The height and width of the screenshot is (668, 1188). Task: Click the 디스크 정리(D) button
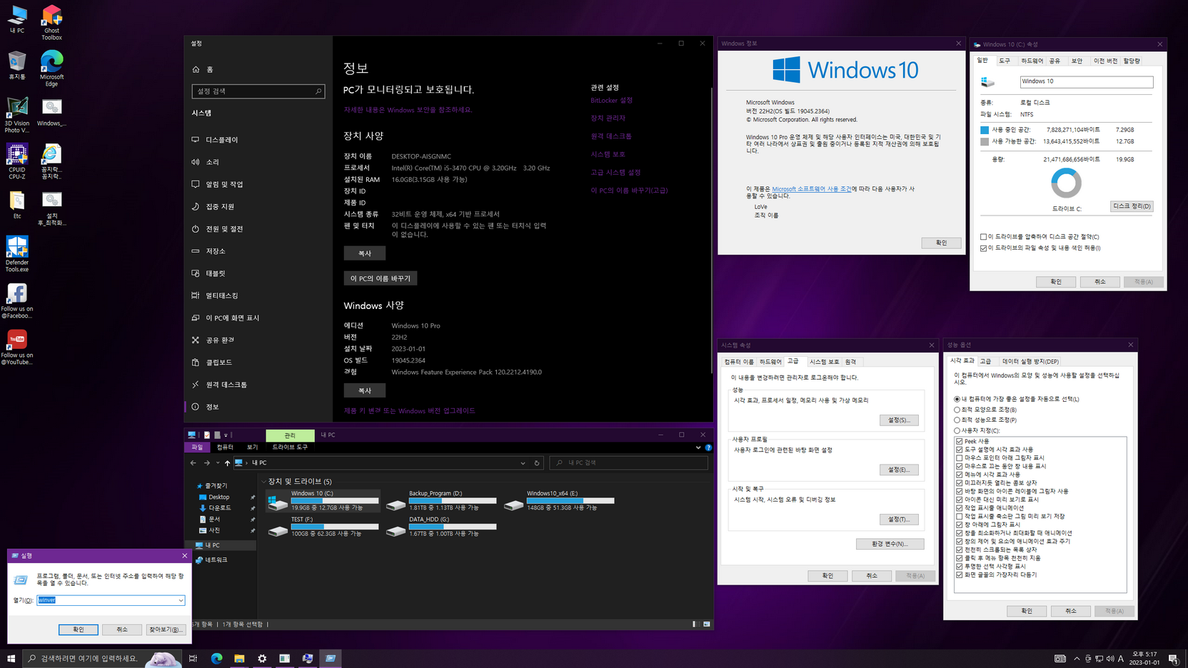point(1132,206)
